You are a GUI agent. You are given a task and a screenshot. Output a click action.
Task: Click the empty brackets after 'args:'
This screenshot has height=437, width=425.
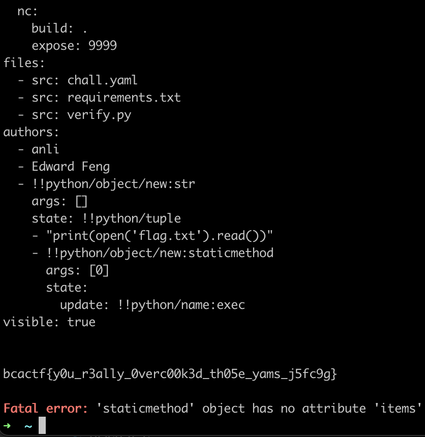point(81,201)
